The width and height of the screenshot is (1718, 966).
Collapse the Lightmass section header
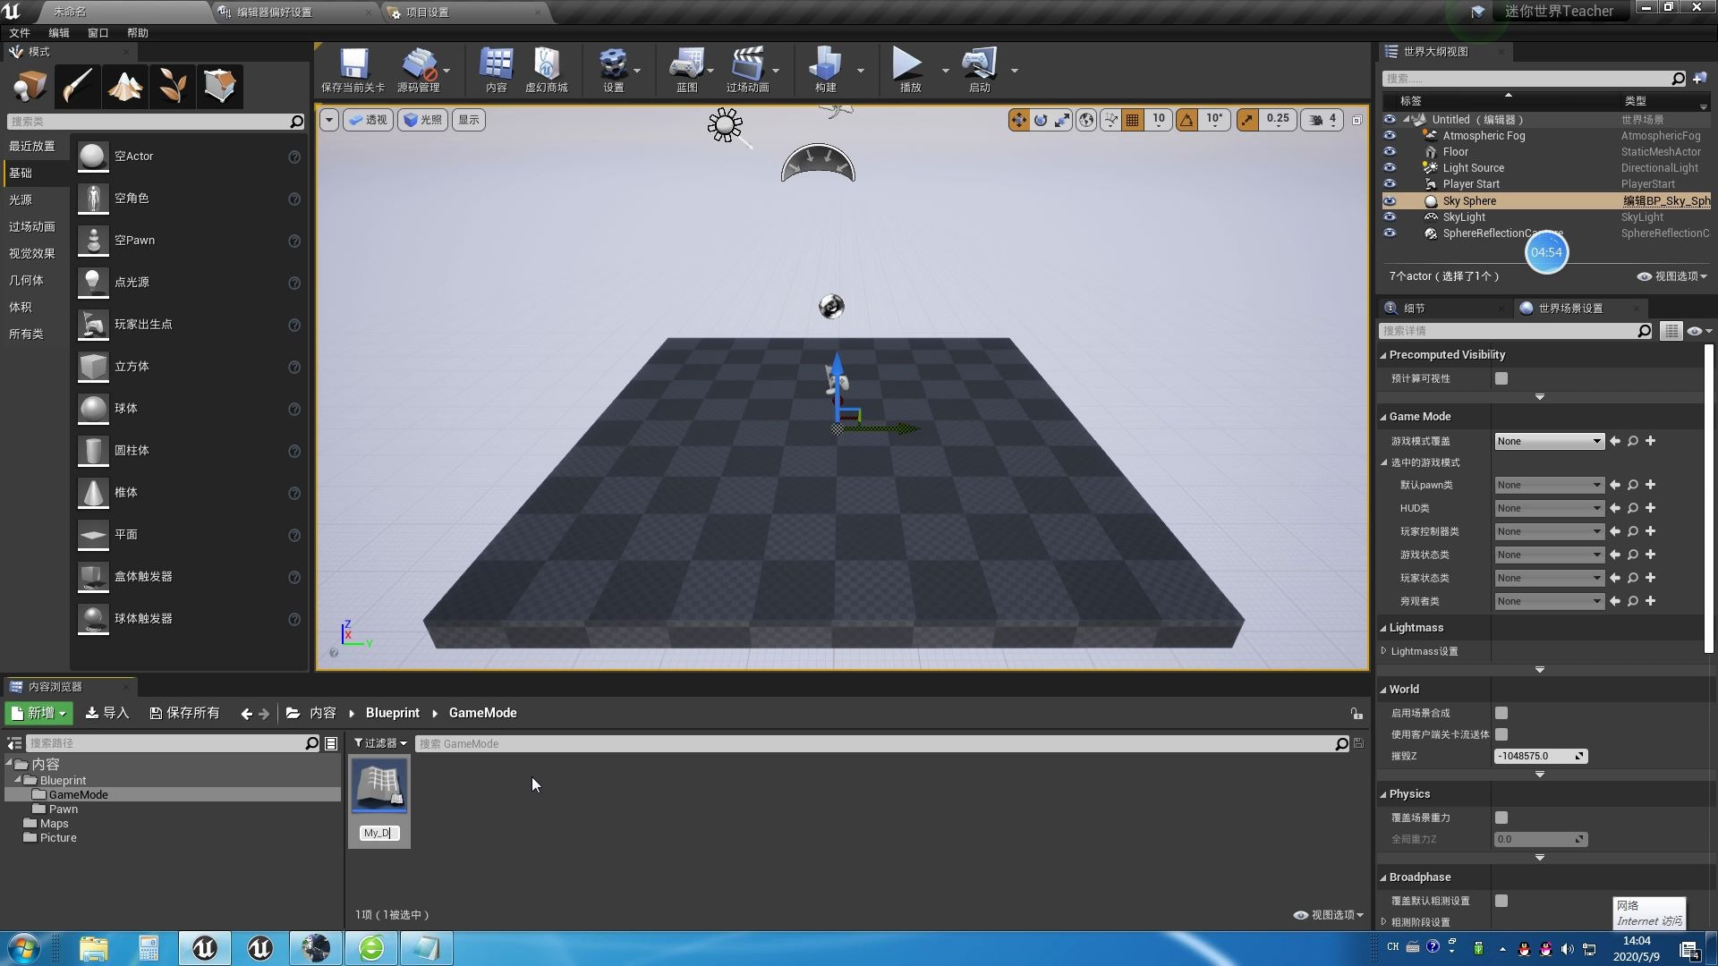[1416, 627]
